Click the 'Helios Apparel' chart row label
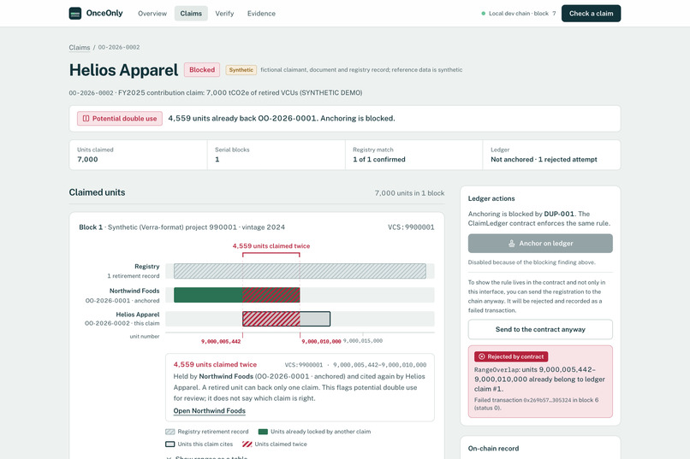This screenshot has width=690, height=459. [137, 315]
